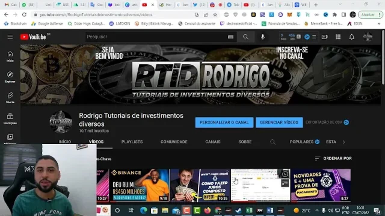The width and height of the screenshot is (385, 216).
Task: Click the on-screen keyboard icon in search
Action: pos(231,37)
